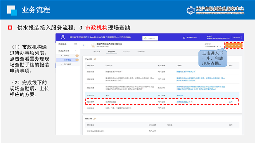Image resolution: width=255 pixels, height=143 pixels.
Task: Open 待签收 in the sidebar
Action: [x=66, y=55]
